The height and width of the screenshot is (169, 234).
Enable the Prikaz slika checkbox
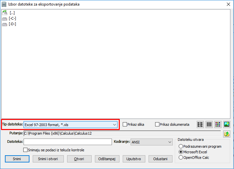click(x=125, y=124)
